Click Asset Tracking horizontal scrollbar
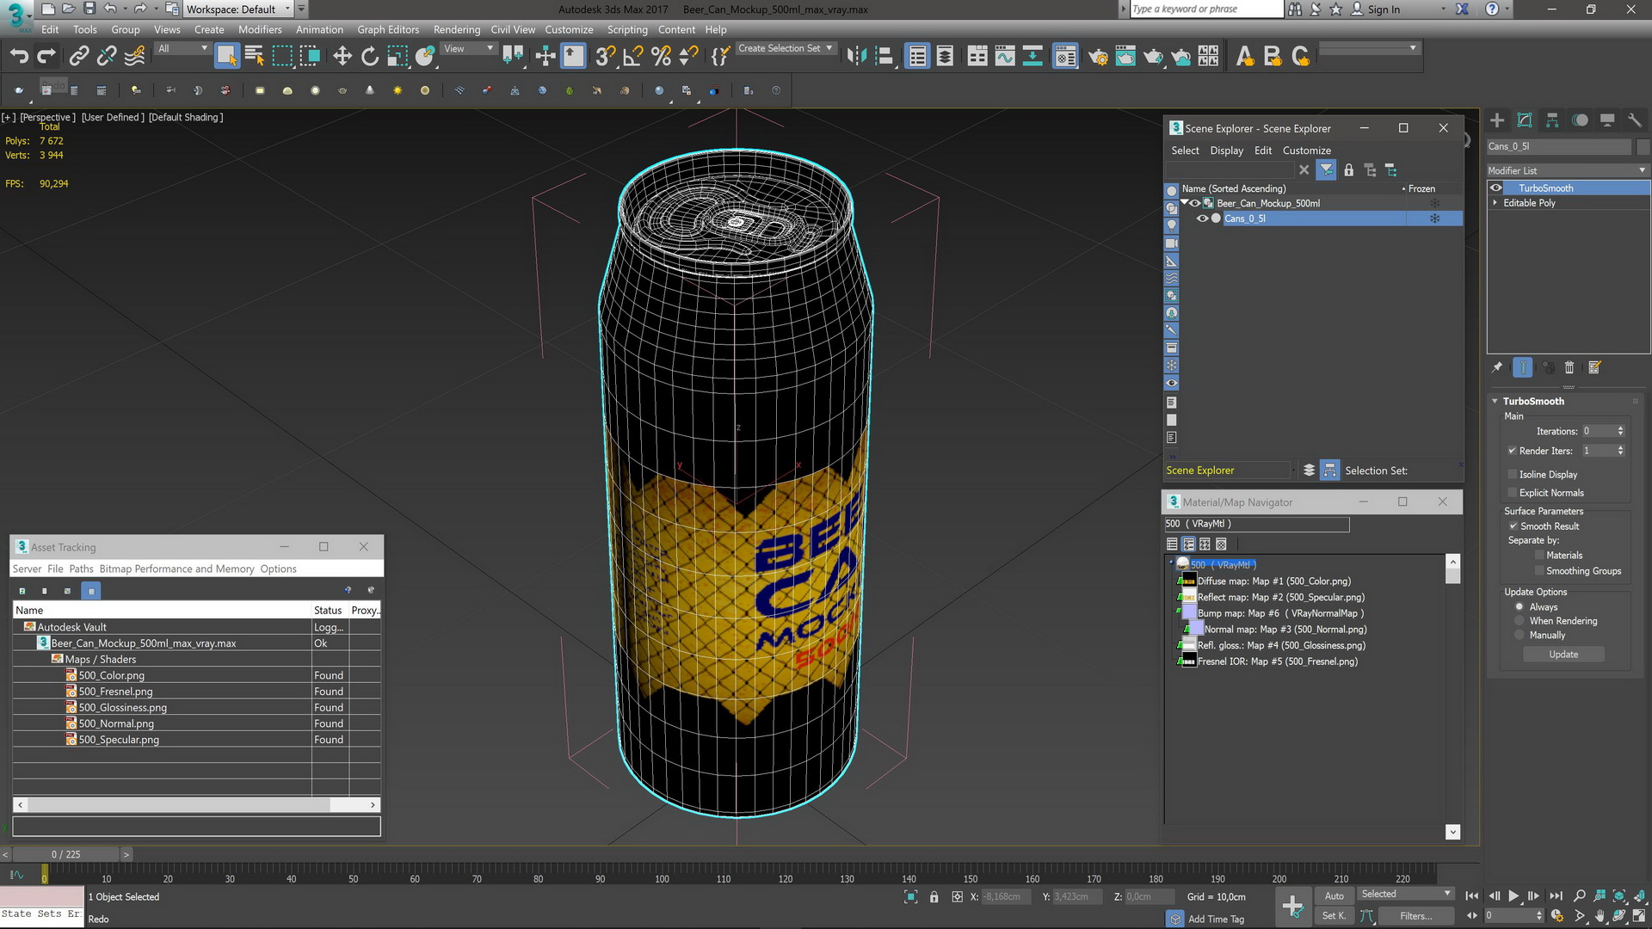The image size is (1652, 929). pyautogui.click(x=196, y=805)
